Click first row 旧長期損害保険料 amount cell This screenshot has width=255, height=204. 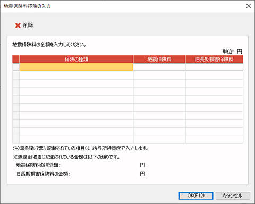tap(214, 67)
